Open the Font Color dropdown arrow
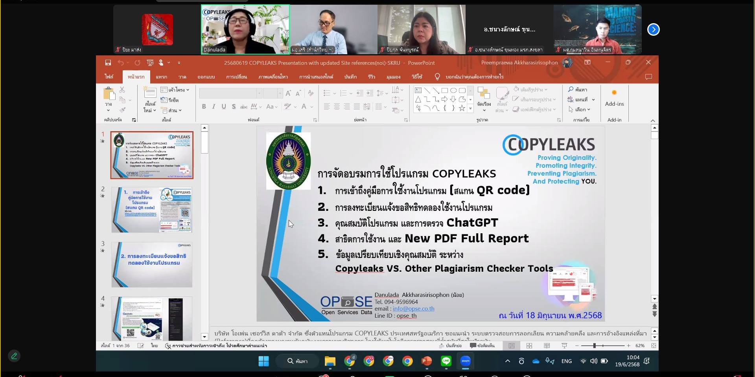Viewport: 755px width, 377px height. pyautogui.click(x=312, y=106)
